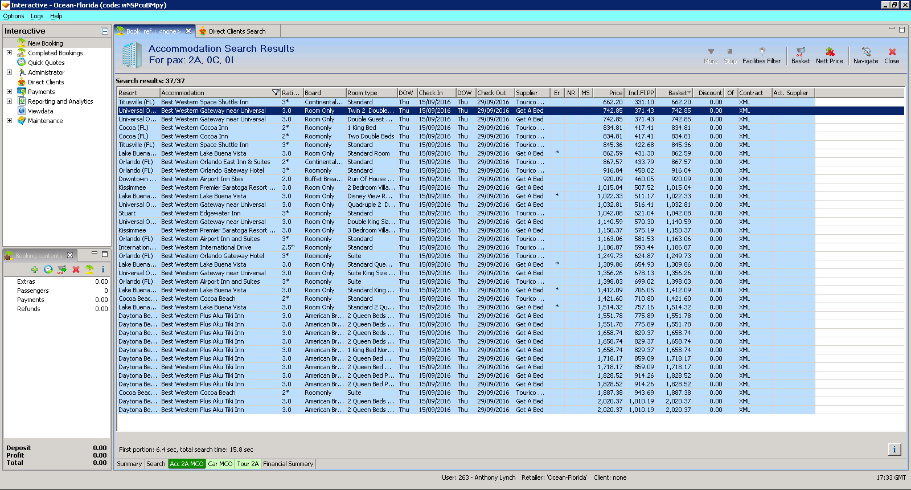
Task: Minimize the Booking contents panel
Action: (x=95, y=253)
